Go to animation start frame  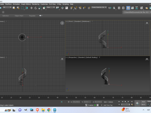coord(119,102)
